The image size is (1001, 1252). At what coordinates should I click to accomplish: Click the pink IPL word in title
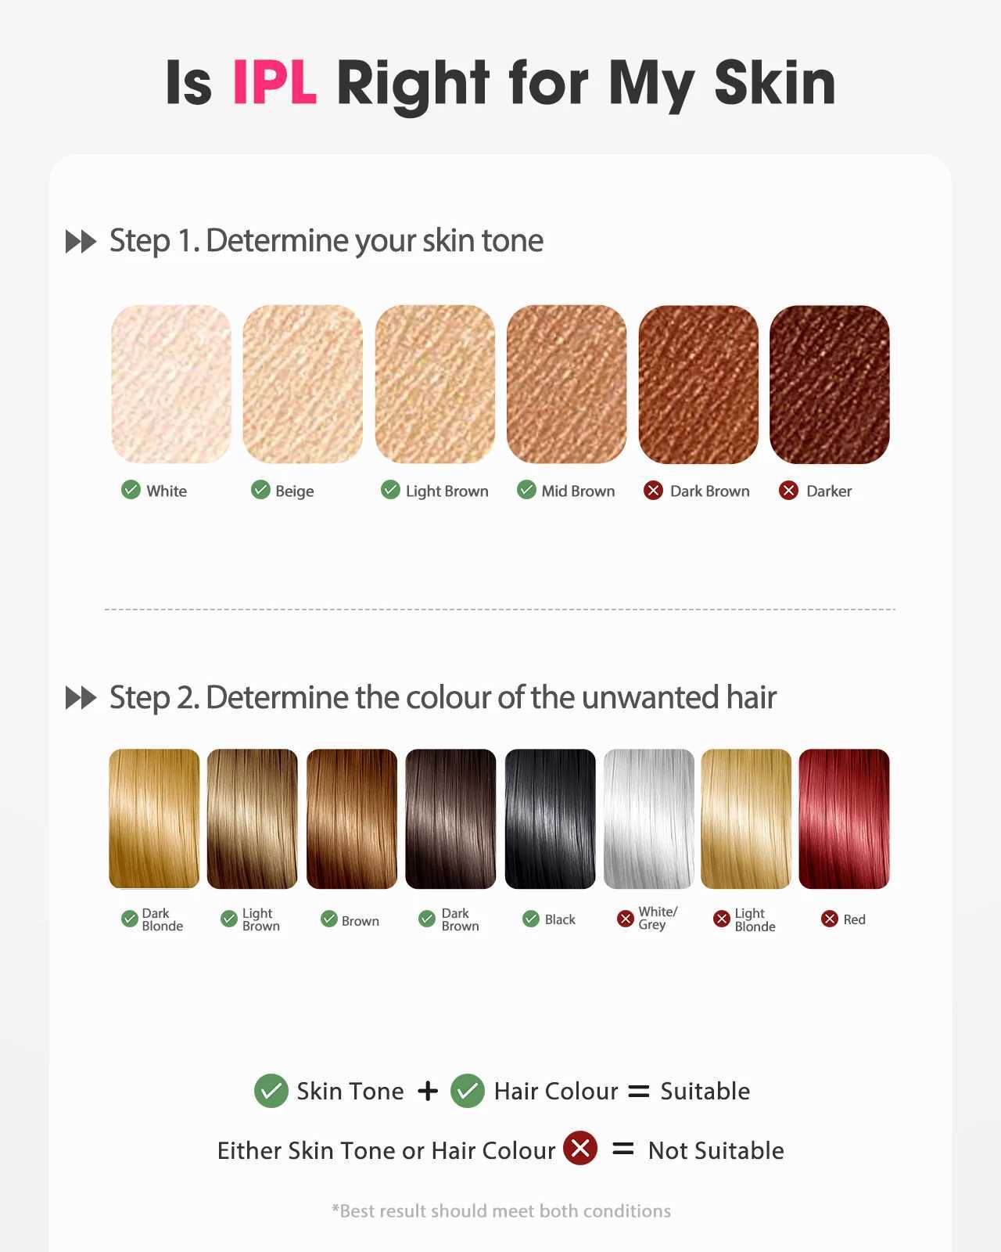point(274,82)
